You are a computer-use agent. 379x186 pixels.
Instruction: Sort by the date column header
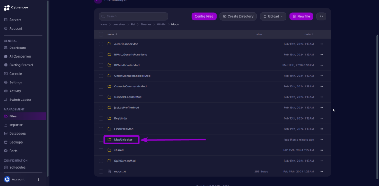point(308,34)
